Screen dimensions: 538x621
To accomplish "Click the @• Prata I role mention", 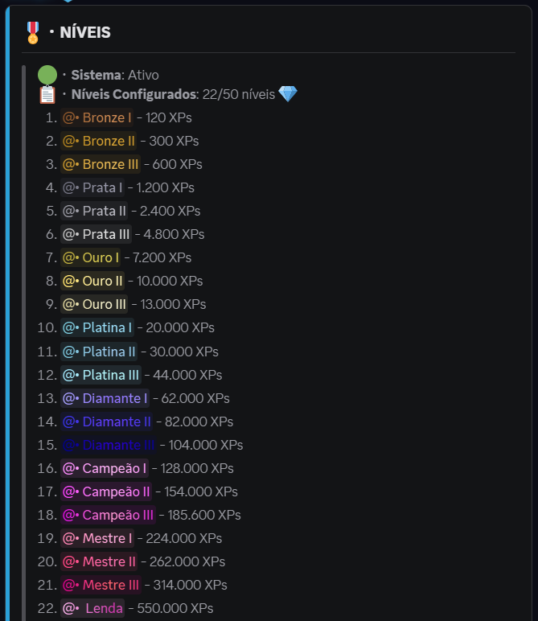I will point(92,187).
